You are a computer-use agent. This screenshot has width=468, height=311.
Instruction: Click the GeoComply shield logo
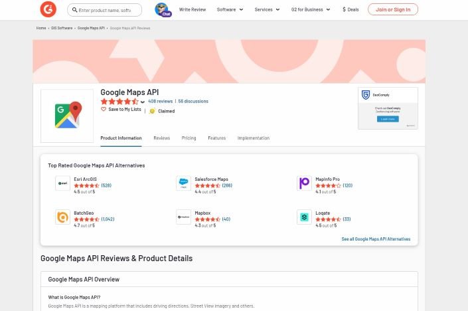[x=366, y=95]
